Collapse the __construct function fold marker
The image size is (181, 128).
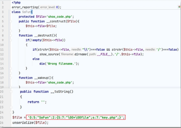(11, 21)
